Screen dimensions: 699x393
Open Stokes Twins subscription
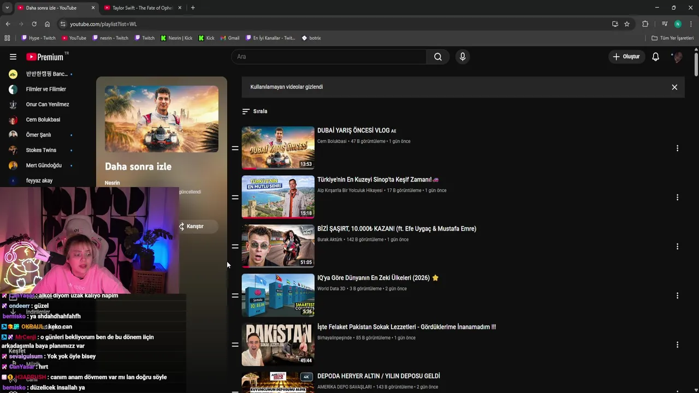pyautogui.click(x=41, y=150)
